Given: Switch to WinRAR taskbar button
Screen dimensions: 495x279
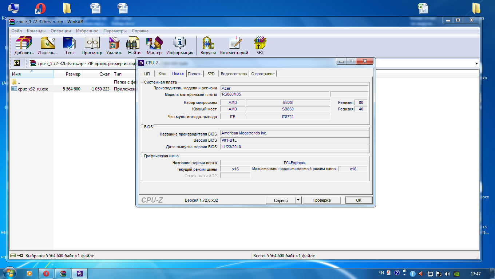Looking at the screenshot, I should pyautogui.click(x=63, y=273).
